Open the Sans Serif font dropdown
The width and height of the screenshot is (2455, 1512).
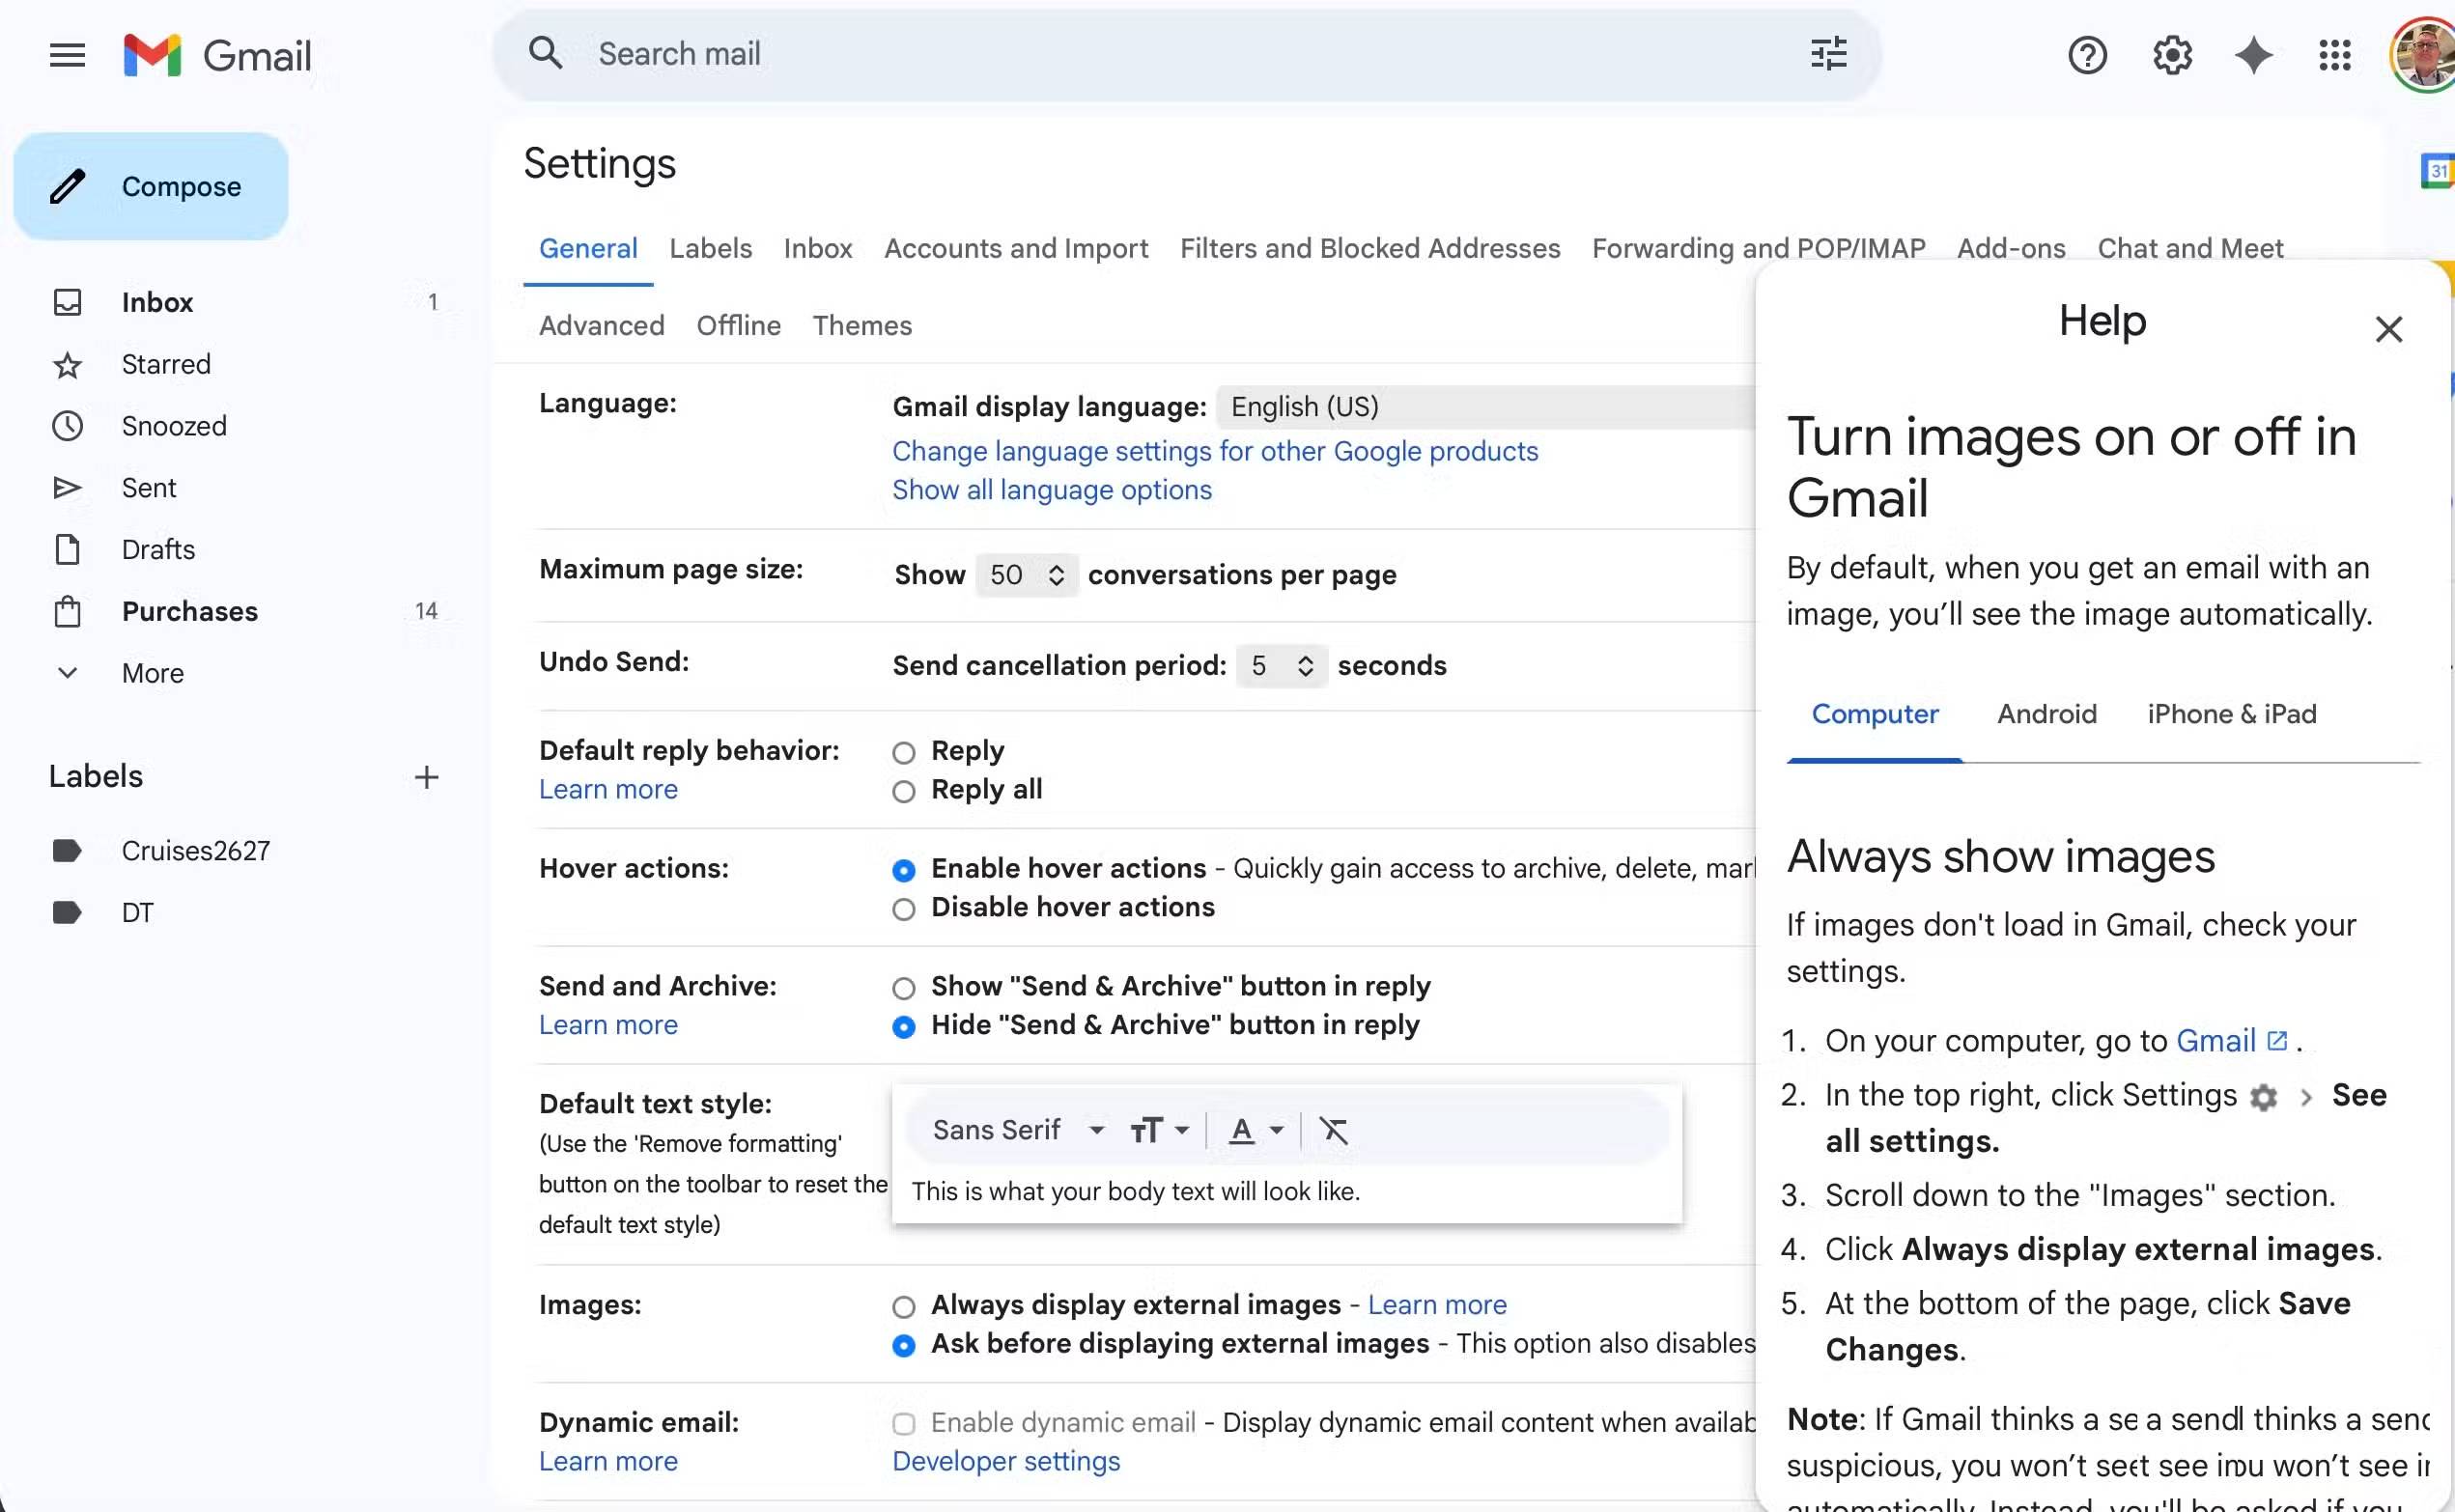1015,1130
